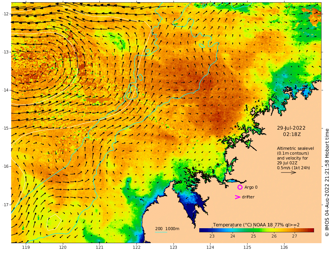
Task: Click the latitude axis label -17
Action: [6, 204]
